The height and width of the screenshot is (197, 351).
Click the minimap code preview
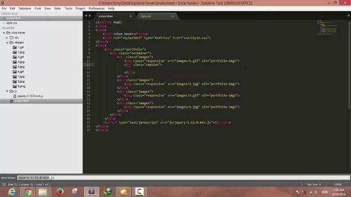(x=327, y=27)
